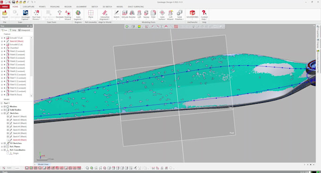Click the first icon in the viewport toolbar
The image size is (321, 173).
pyautogui.click(x=127, y=26)
